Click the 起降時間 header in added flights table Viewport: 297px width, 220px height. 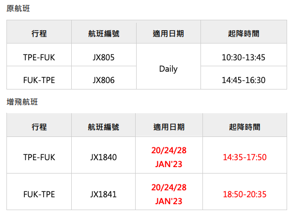[245, 127]
